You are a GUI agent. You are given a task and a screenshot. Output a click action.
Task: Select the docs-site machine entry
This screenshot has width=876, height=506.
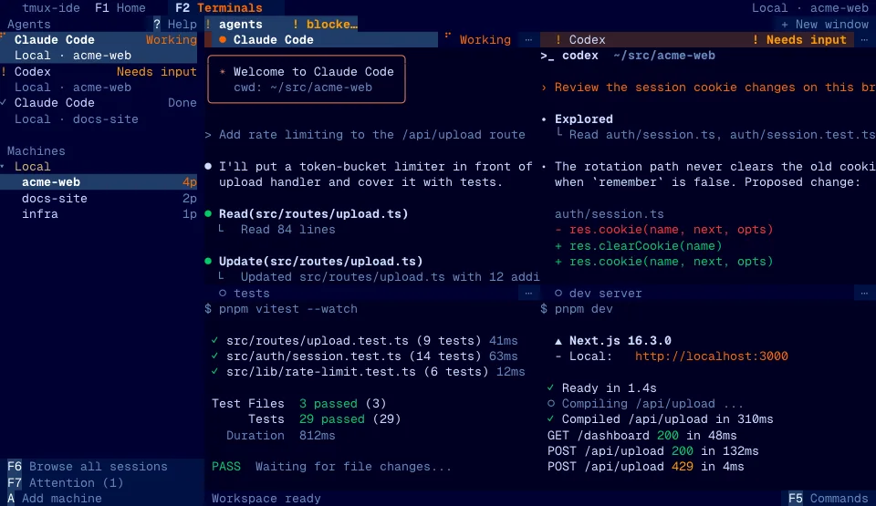[99, 198]
